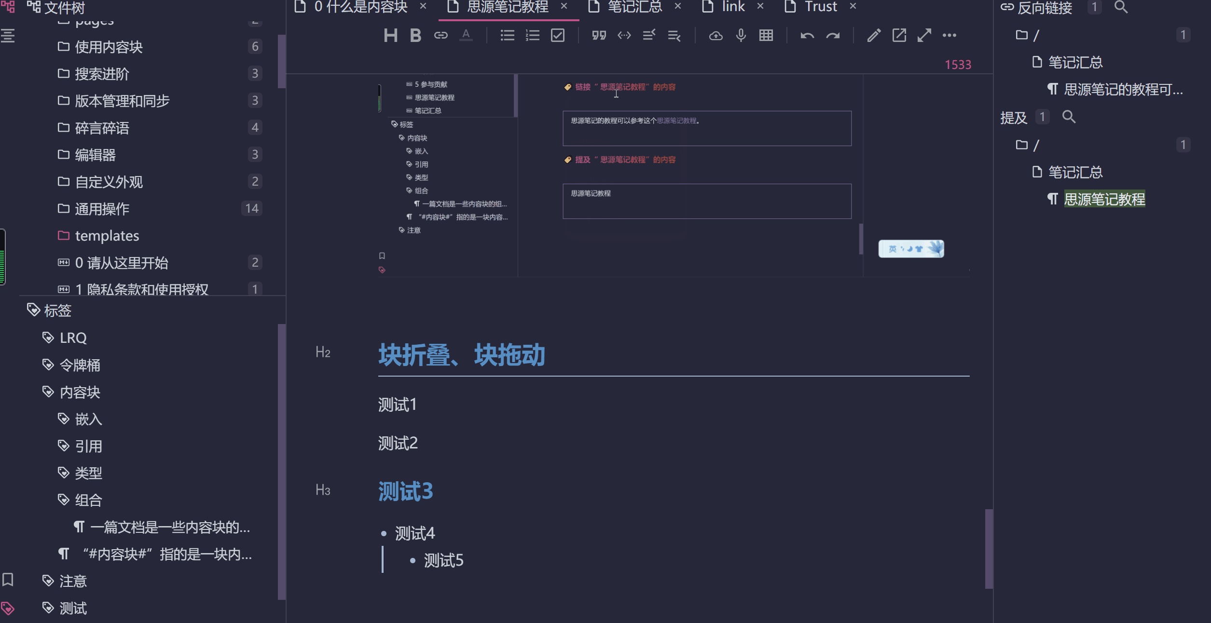Switch to the Trust tab

click(820, 7)
